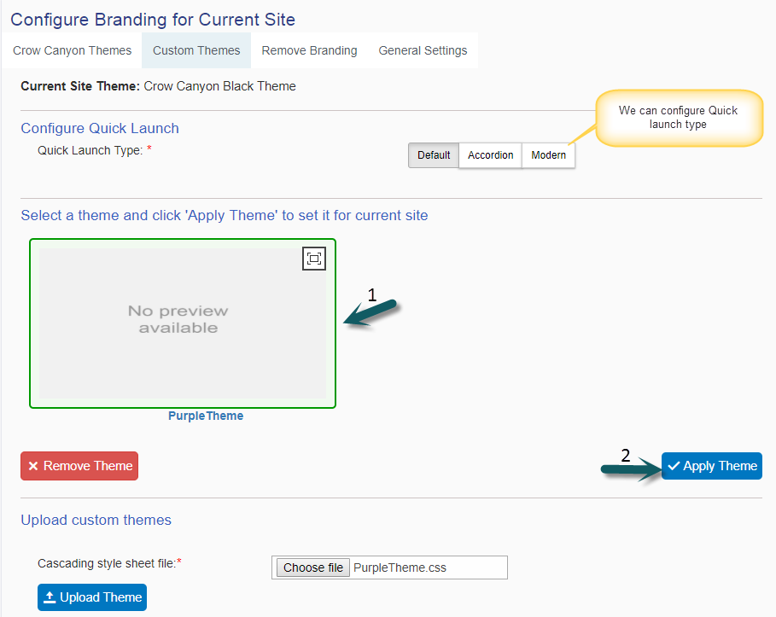Viewport: 776px width, 617px height.
Task: Open the Crow Canyon Themes tab
Action: 73,50
